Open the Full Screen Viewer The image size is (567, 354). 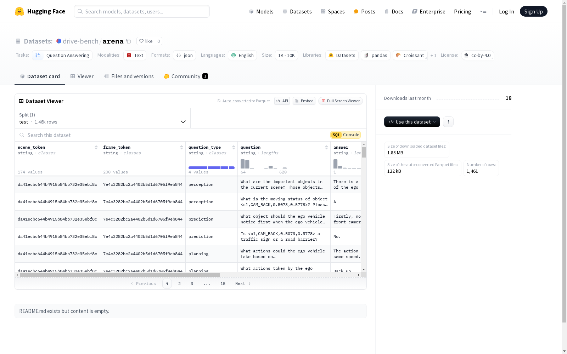(x=340, y=101)
